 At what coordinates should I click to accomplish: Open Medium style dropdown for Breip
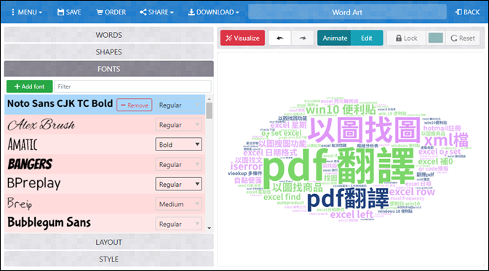pyautogui.click(x=178, y=204)
